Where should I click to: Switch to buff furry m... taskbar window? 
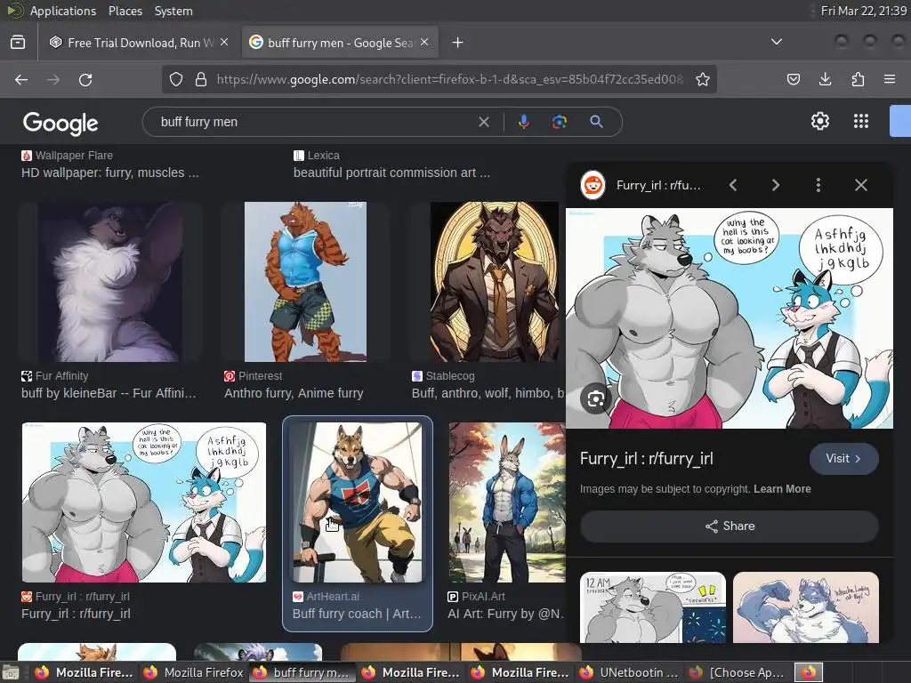coord(302,672)
